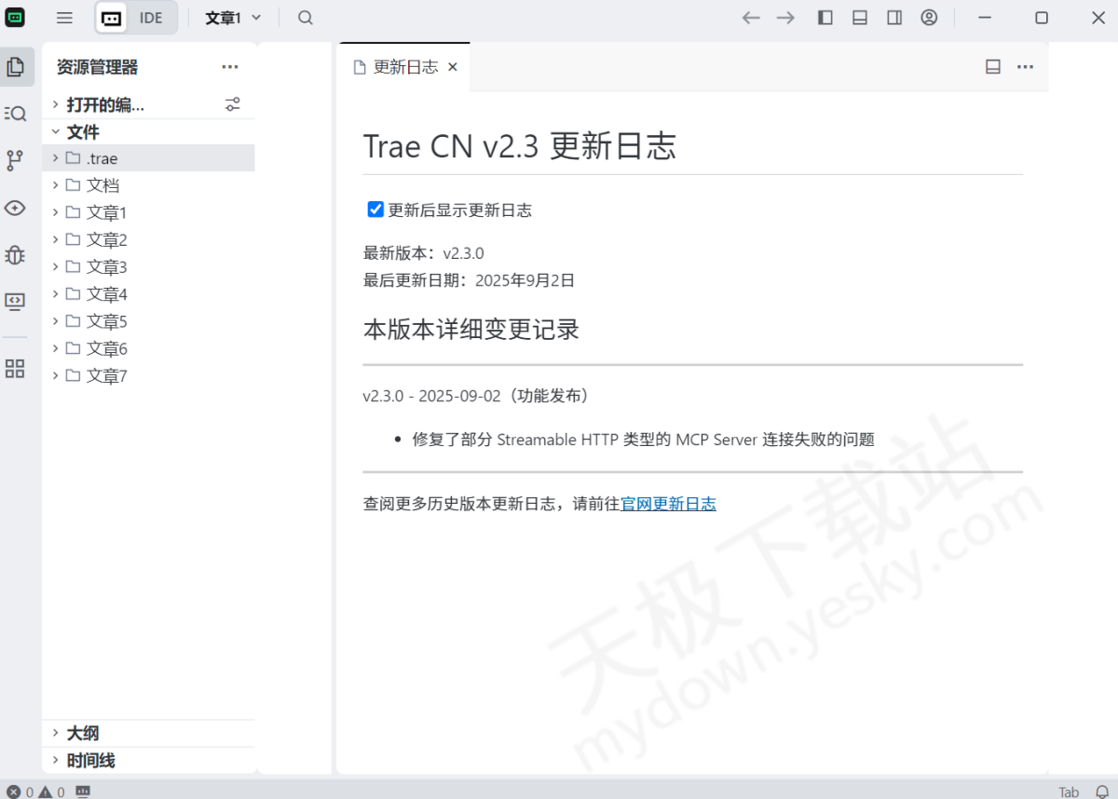The height and width of the screenshot is (799, 1118).
Task: Open the Explorer files icon in activity bar
Action: pyautogui.click(x=15, y=67)
